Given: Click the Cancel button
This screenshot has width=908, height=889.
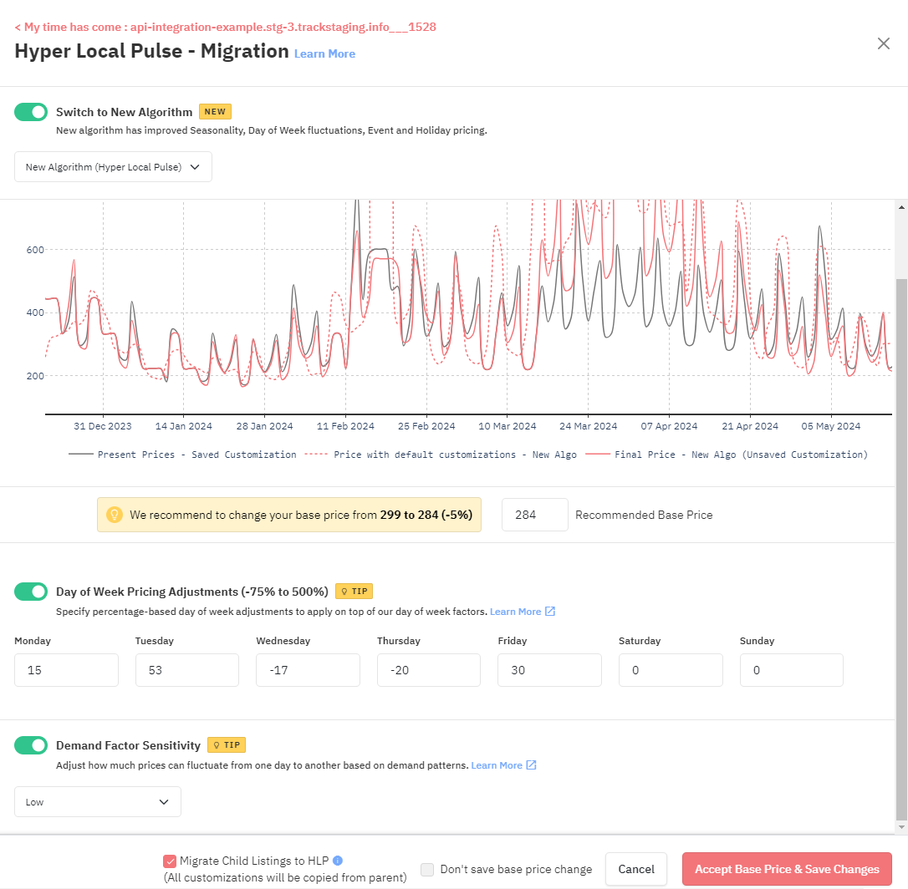Looking at the screenshot, I should tap(635, 869).
